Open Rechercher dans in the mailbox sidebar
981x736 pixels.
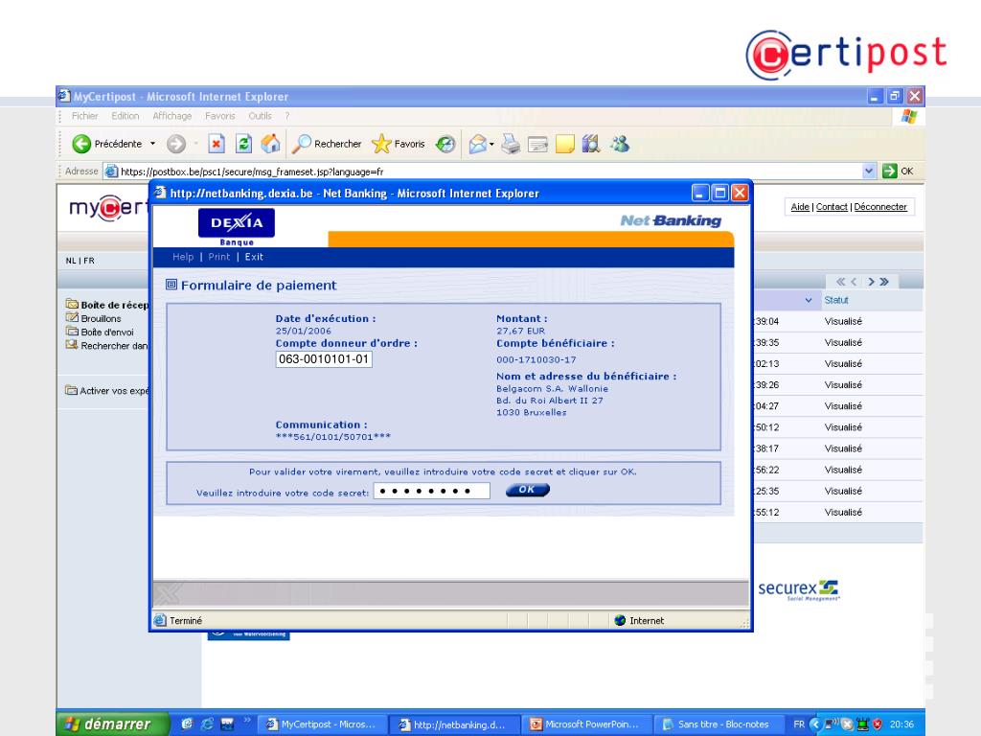(107, 345)
